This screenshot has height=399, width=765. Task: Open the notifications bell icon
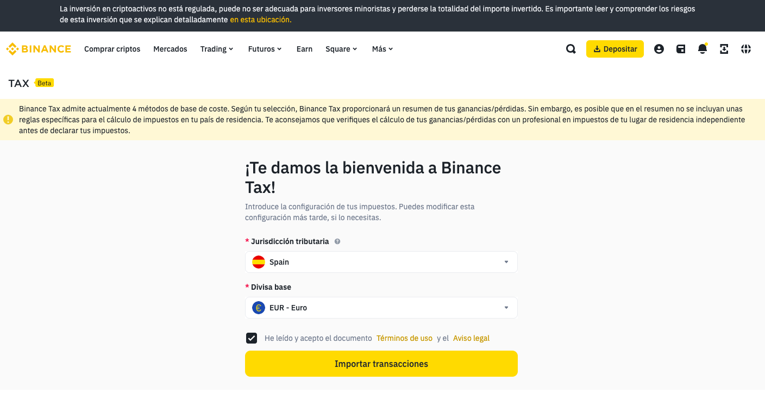pyautogui.click(x=703, y=49)
